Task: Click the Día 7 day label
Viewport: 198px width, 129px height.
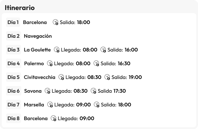Action: coord(14,105)
